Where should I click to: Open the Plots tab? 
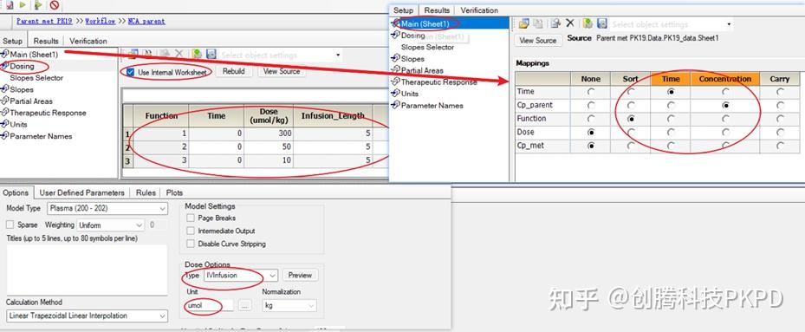(174, 192)
